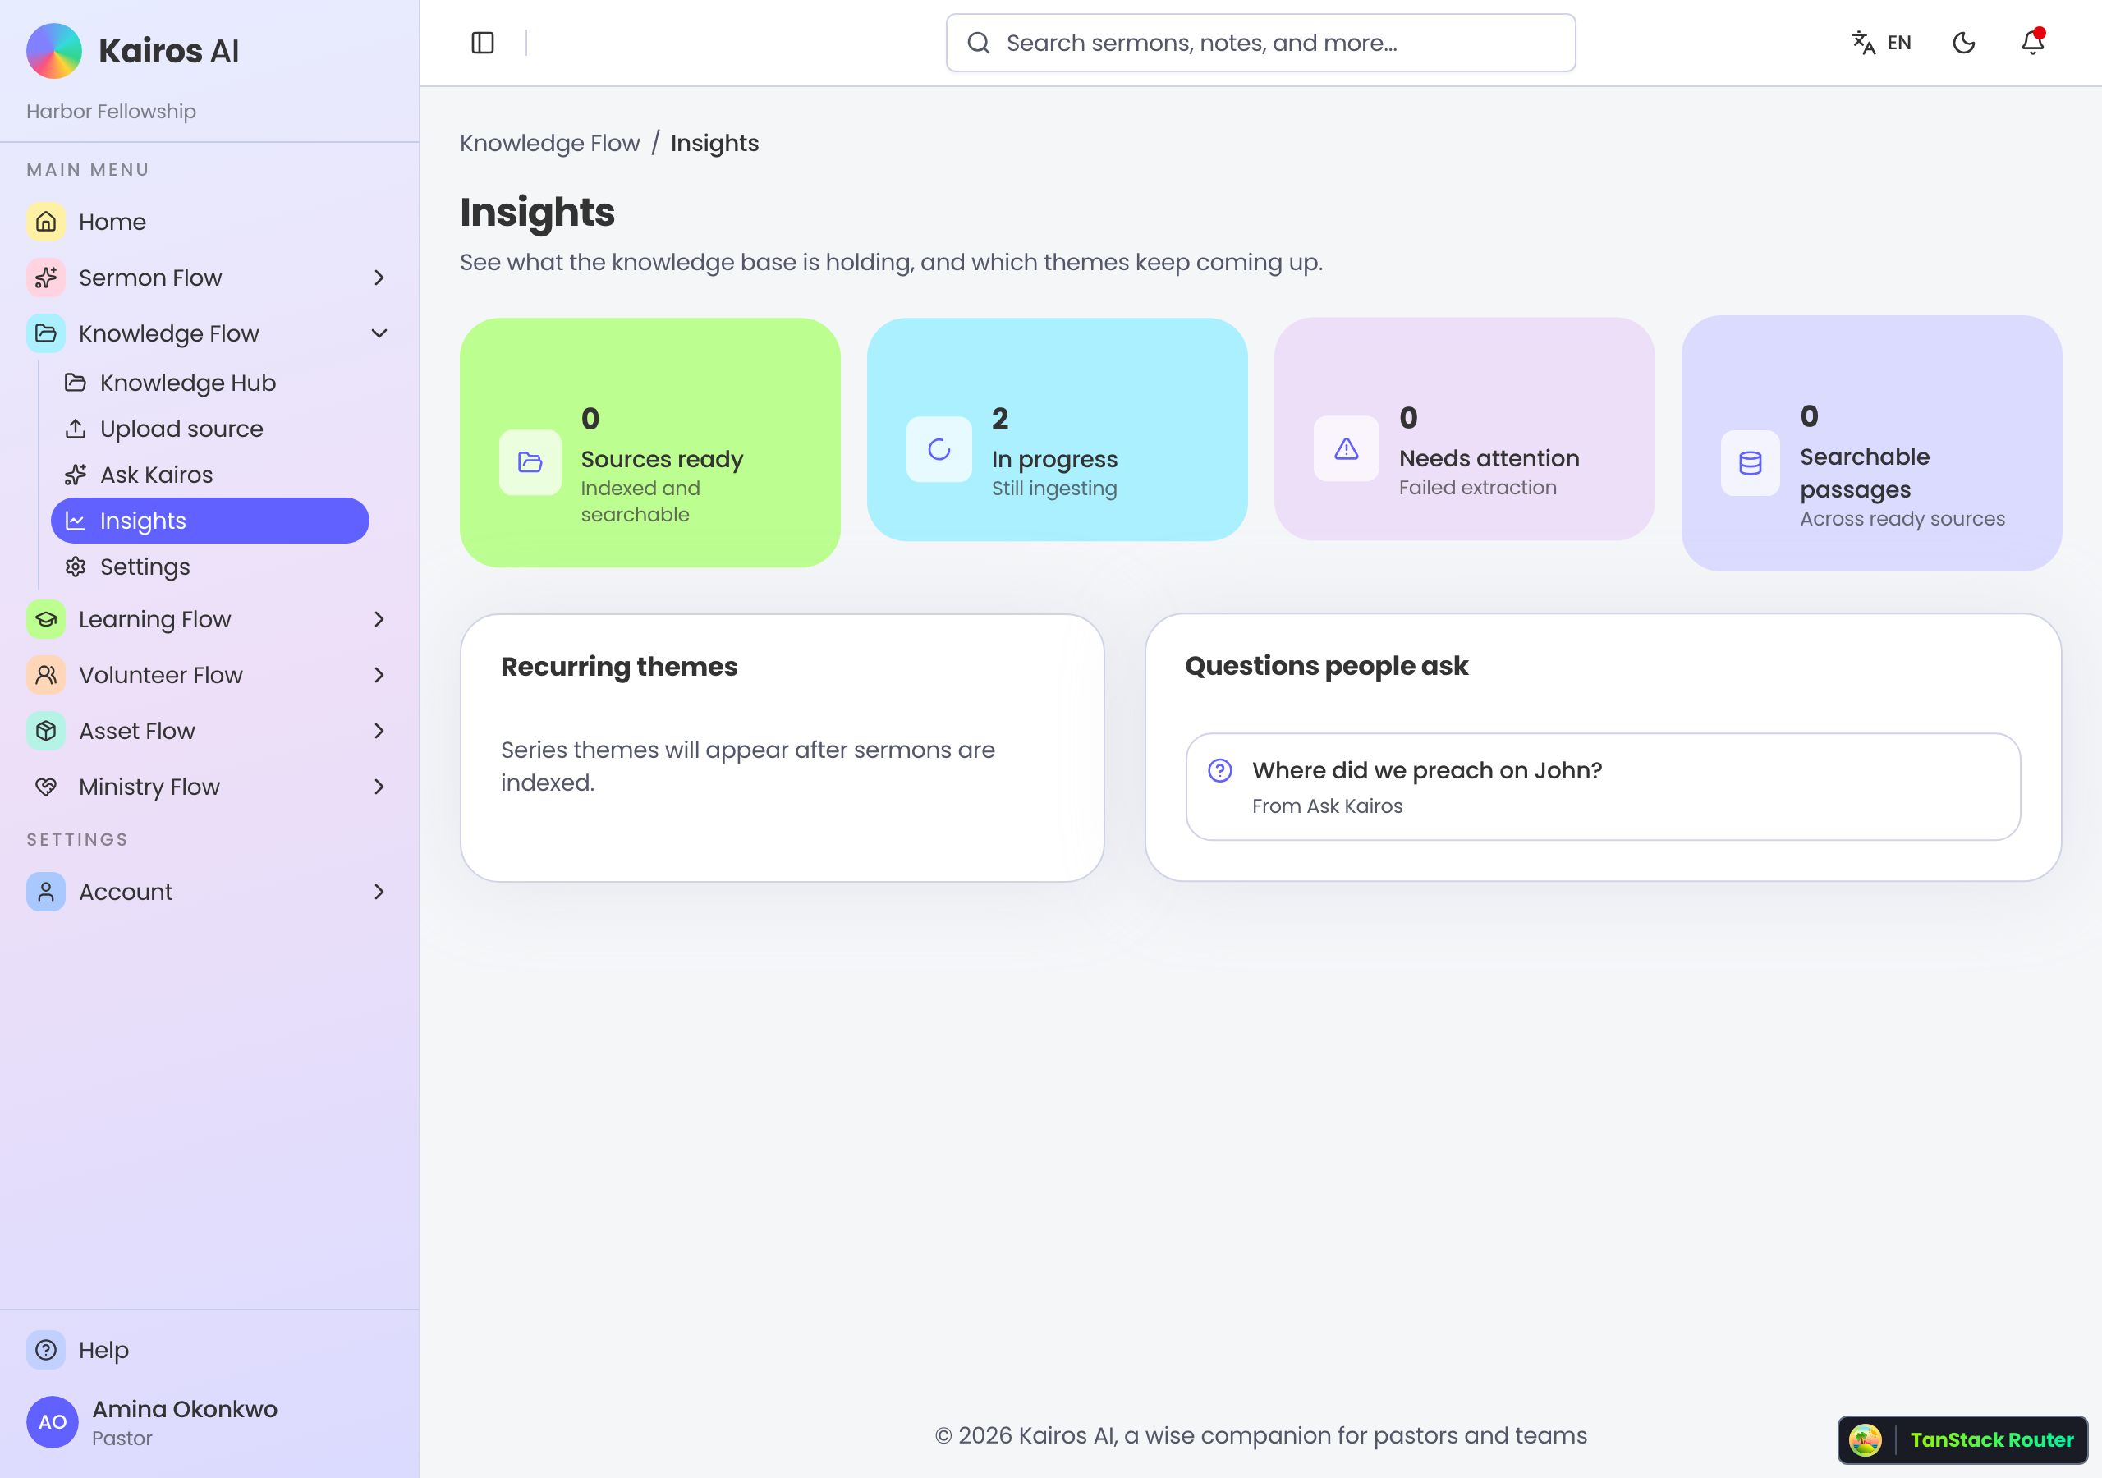
Task: Click the AO user avatar
Action: 53,1422
